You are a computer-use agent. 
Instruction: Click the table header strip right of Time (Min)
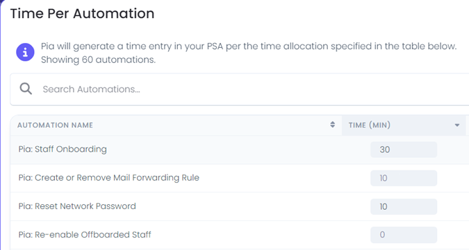pyautogui.click(x=467, y=125)
